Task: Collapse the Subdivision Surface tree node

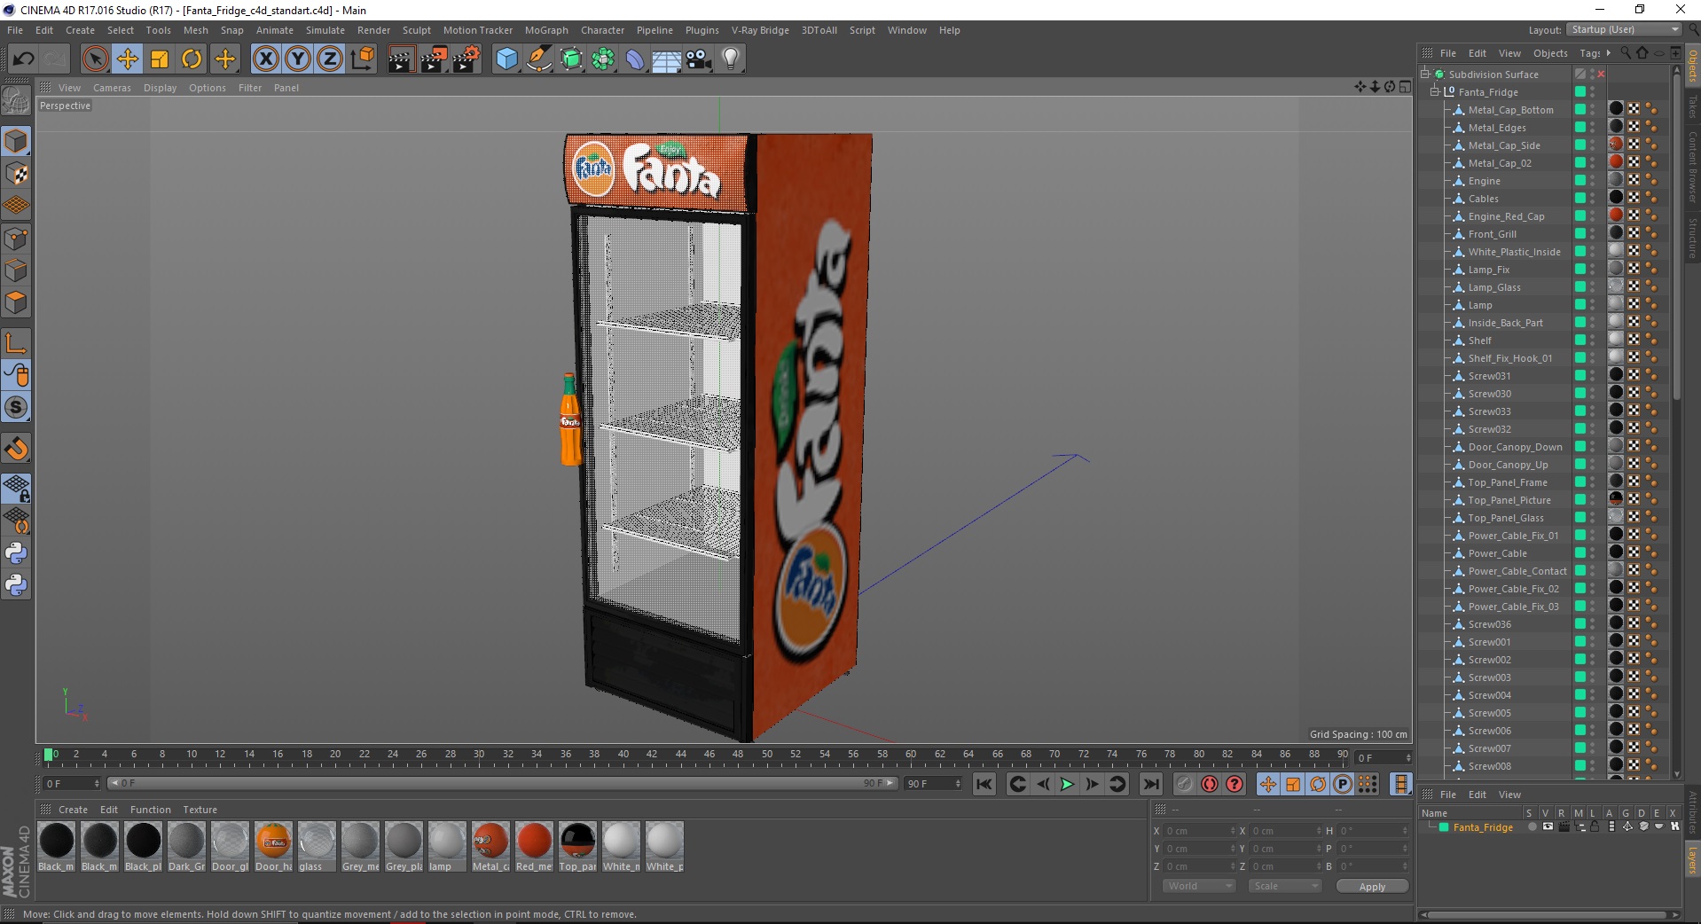Action: (1425, 74)
